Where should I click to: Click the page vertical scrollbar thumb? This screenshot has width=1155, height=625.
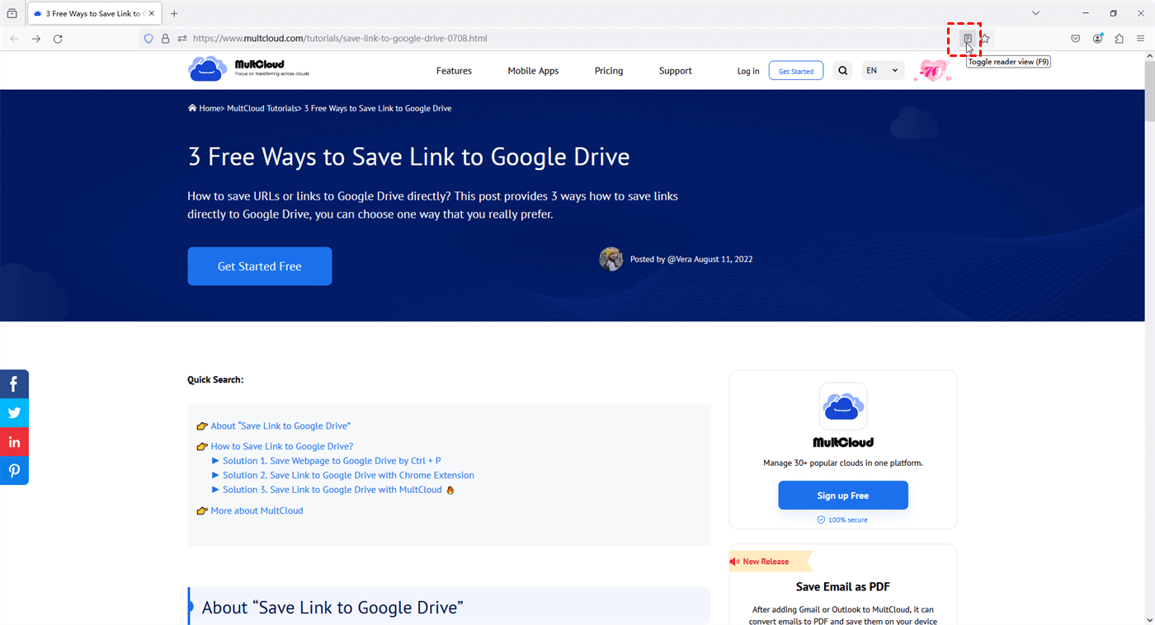[1149, 91]
